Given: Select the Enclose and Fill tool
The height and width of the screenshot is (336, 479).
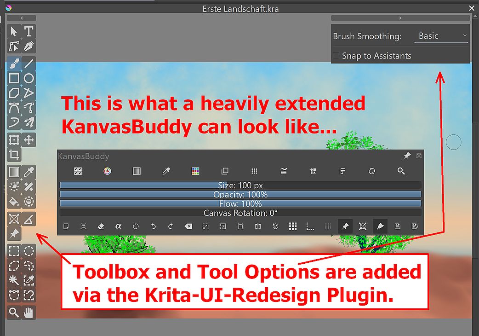Looking at the screenshot, I should click(x=29, y=202).
